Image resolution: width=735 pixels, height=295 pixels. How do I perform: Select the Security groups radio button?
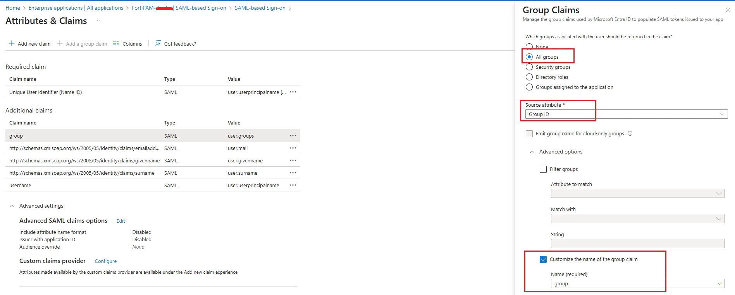[529, 67]
